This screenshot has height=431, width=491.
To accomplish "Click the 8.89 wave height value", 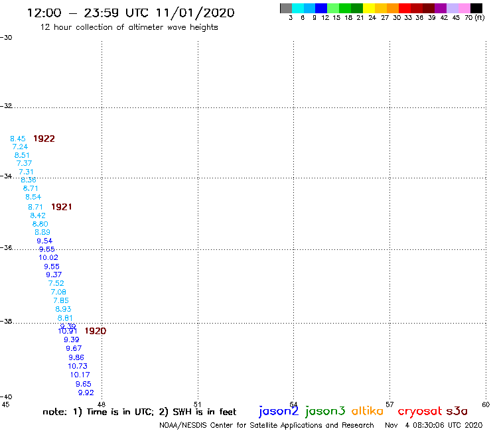I will pyautogui.click(x=42, y=232).
